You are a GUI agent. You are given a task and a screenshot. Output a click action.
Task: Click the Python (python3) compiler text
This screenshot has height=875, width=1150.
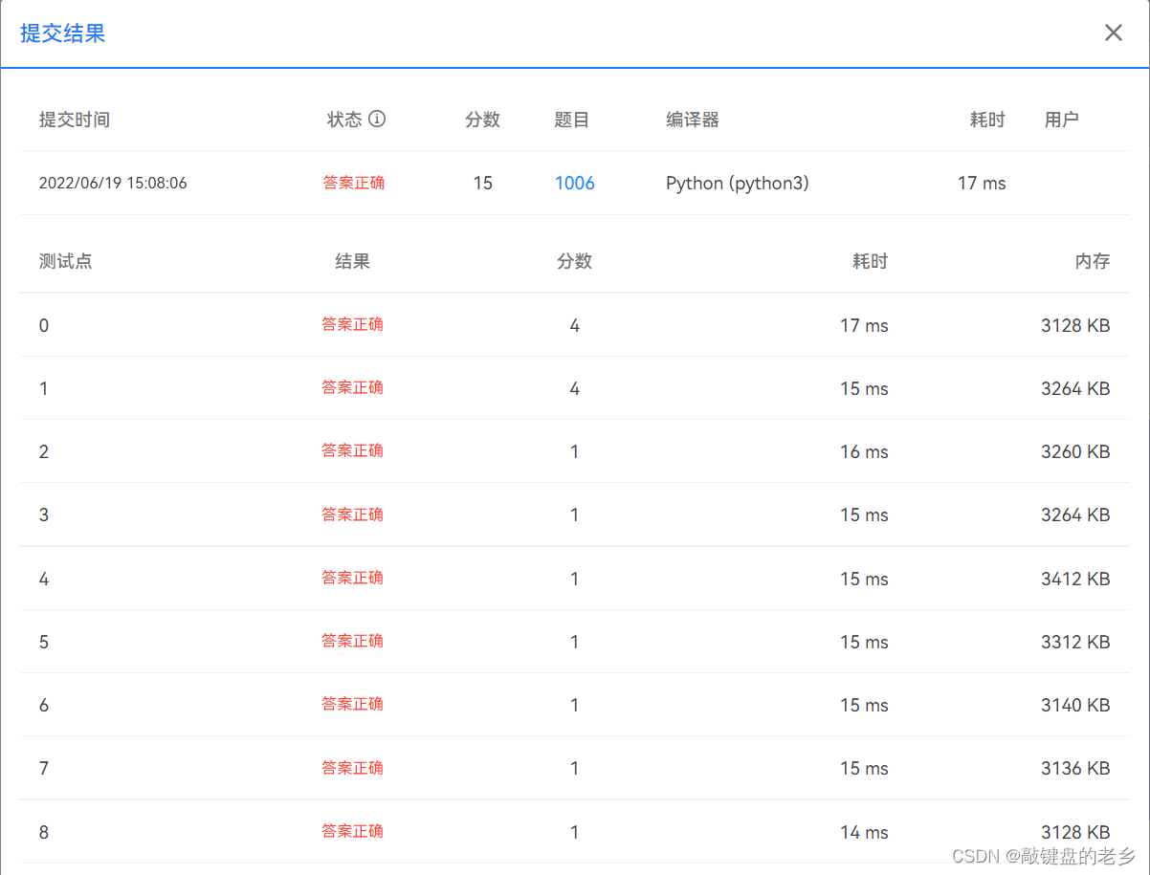(x=737, y=183)
